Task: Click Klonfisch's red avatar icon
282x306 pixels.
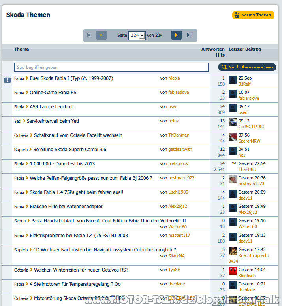Action: 232,271
